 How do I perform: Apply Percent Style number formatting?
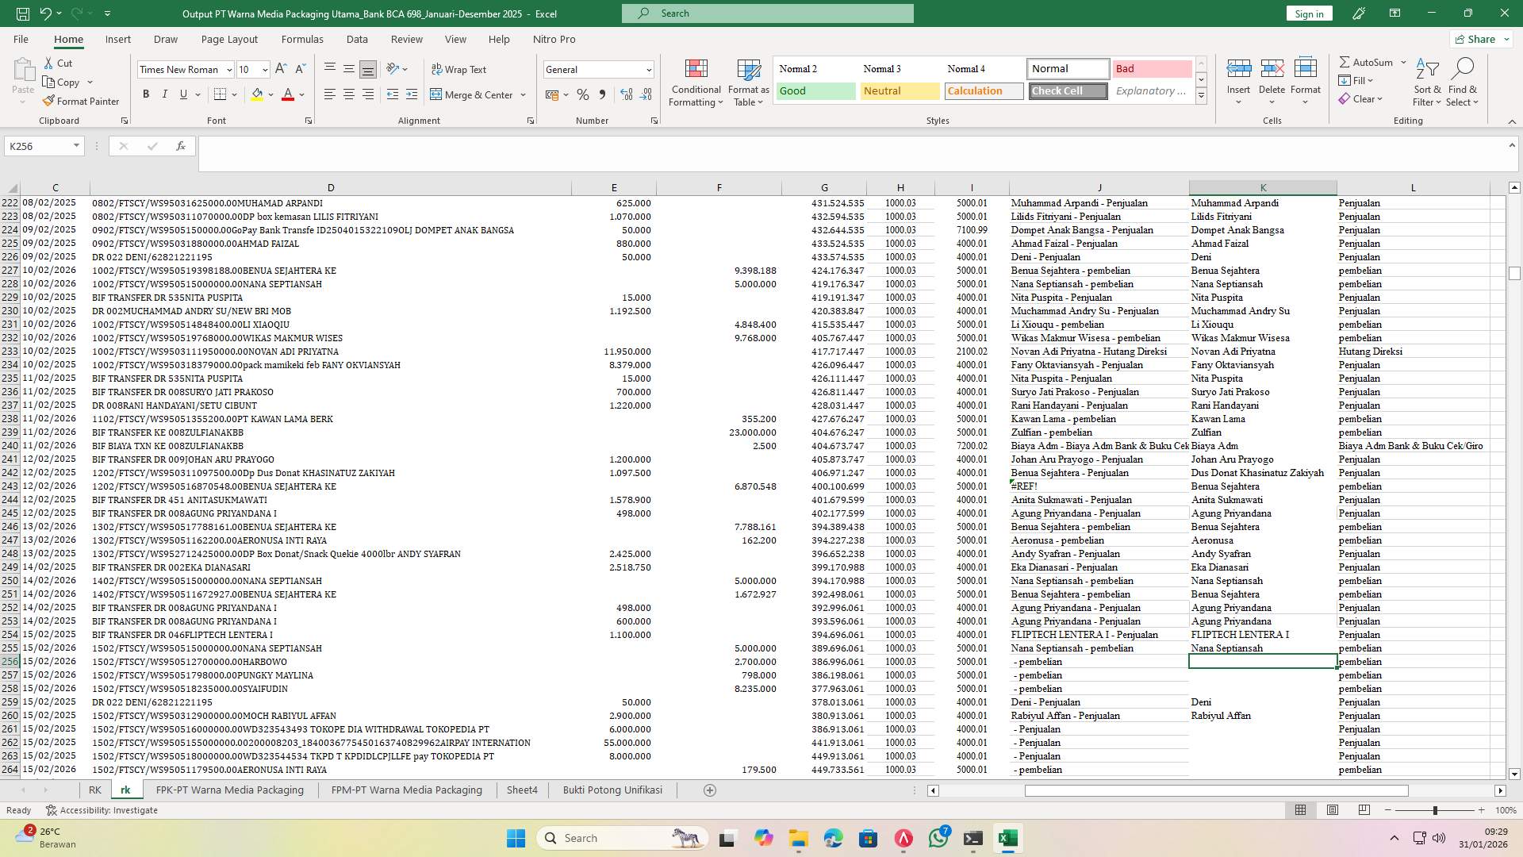click(x=583, y=94)
